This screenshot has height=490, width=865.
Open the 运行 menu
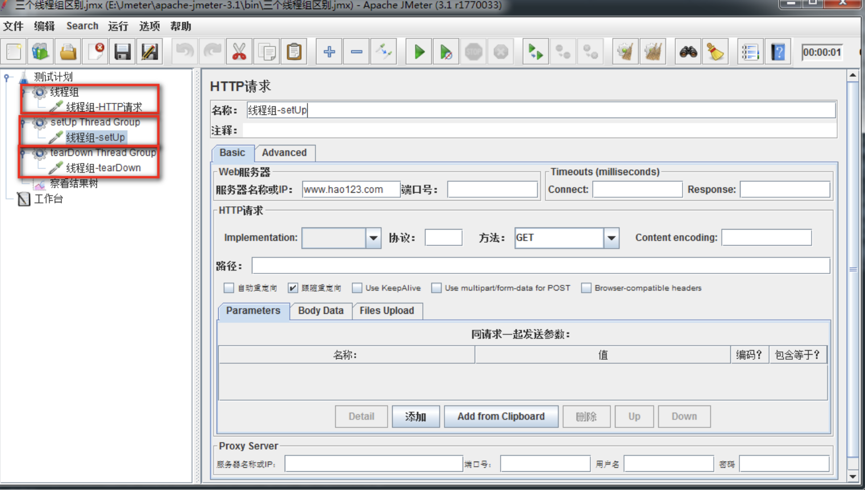pyautogui.click(x=118, y=26)
